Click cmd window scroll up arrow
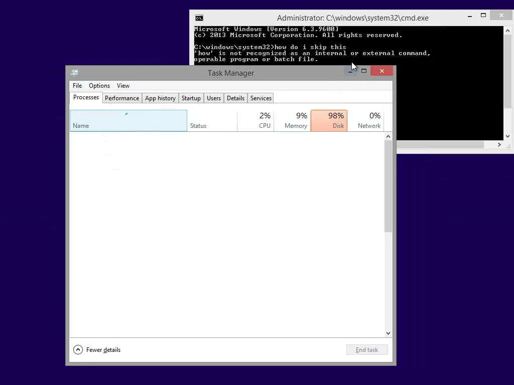Viewport: 514px width, 385px height. 507,31
